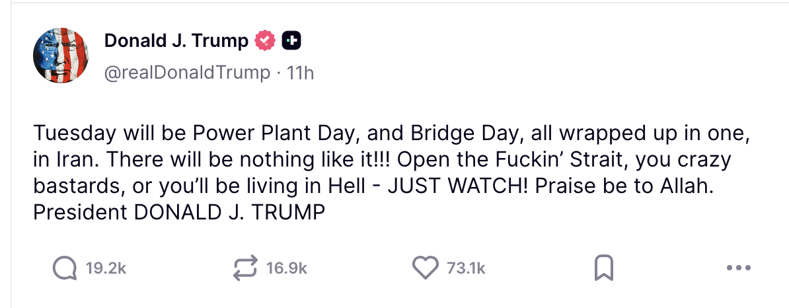Open the Donald J. Trump display name
Viewport: 789px width, 308px height.
click(176, 41)
